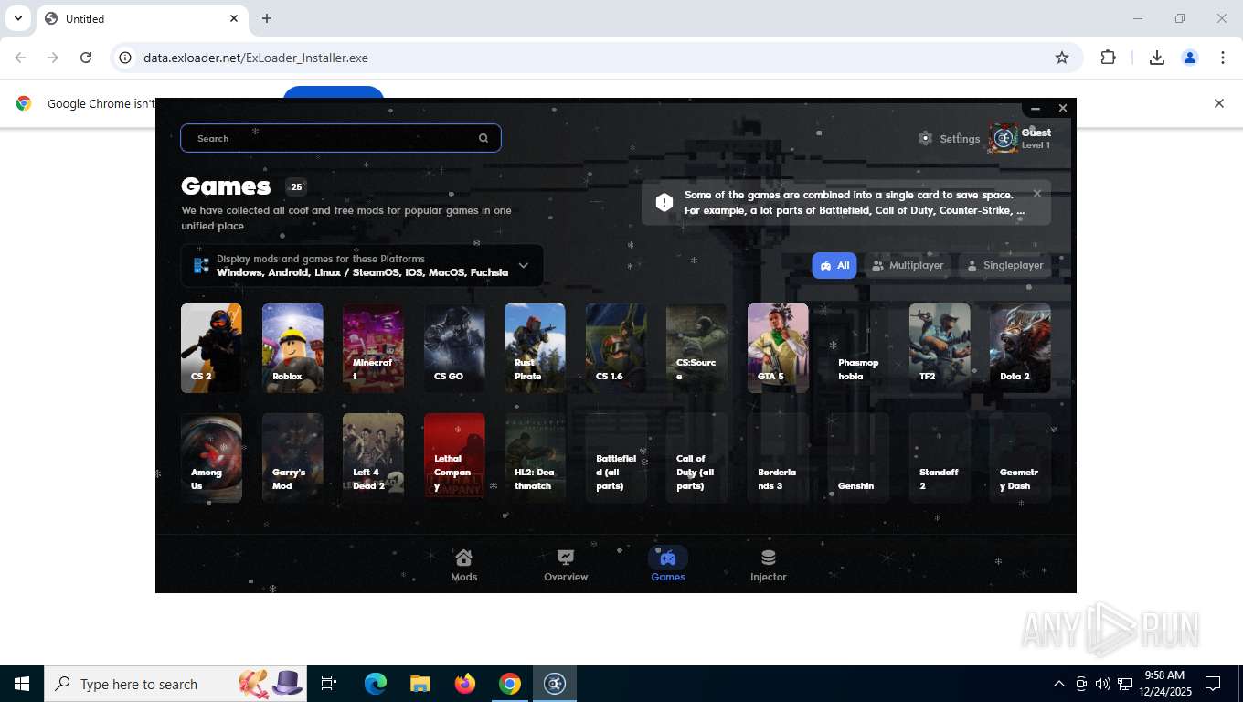Click the search magnifier icon in ExLoader
1243x702 pixels.
coord(483,138)
